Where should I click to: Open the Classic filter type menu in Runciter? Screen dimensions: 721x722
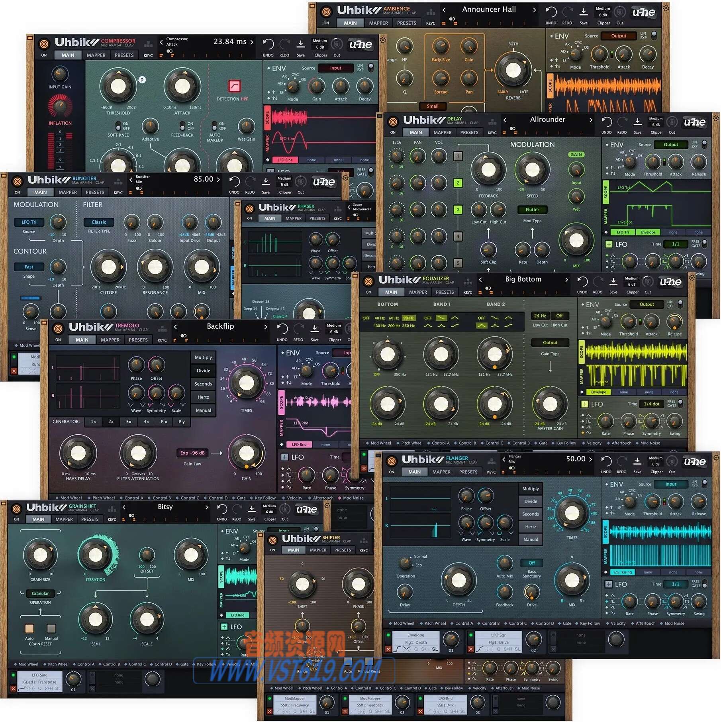point(99,222)
